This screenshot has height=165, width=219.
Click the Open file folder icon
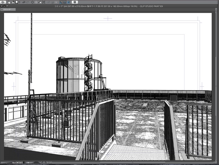click(x=13, y=2)
